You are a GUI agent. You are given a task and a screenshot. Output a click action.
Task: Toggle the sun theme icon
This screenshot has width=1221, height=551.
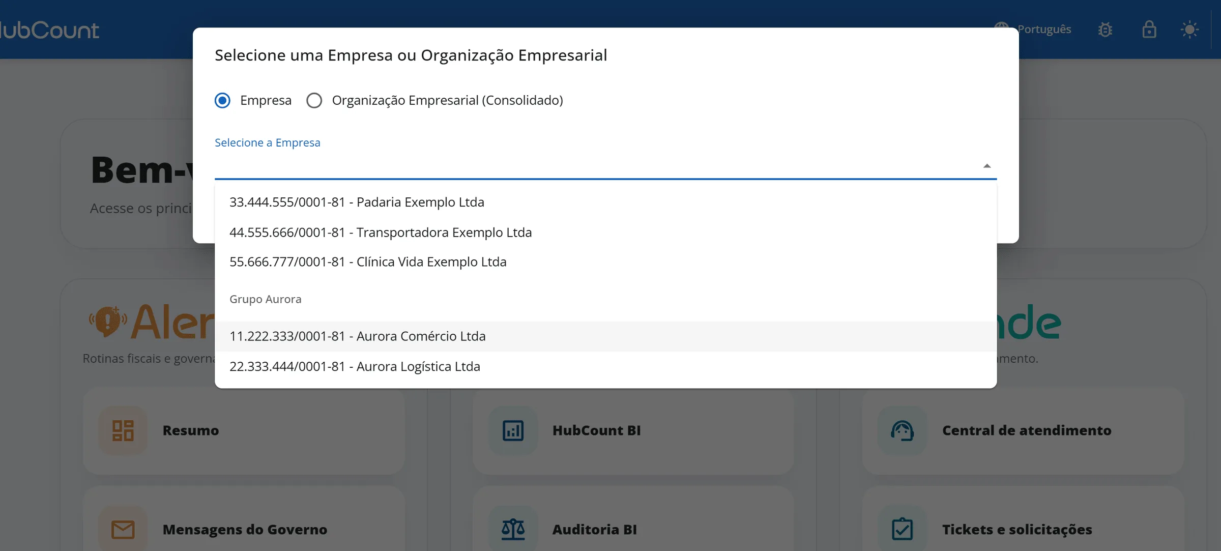1189,30
